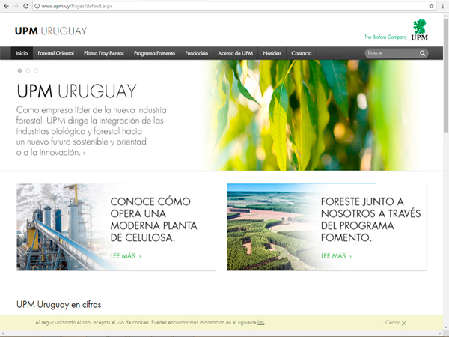Follow the cookie information link

coord(261,323)
